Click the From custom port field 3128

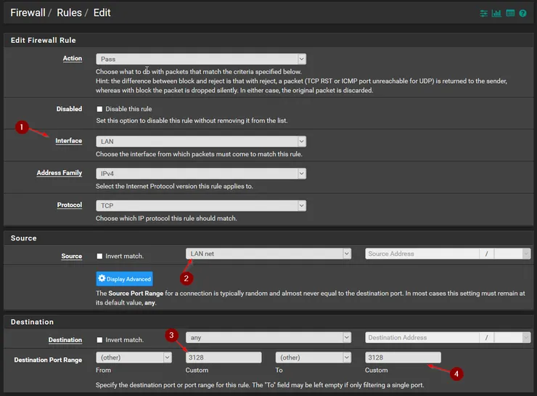point(223,357)
